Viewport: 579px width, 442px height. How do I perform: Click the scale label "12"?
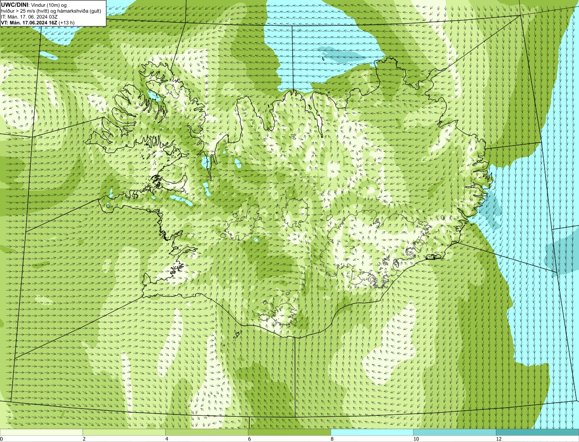click(x=498, y=439)
